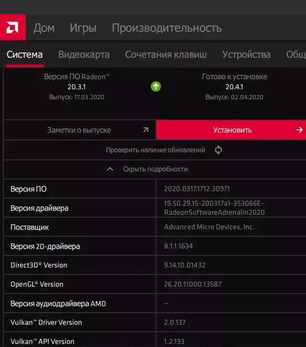
Task: Open Заметки о выпуске release notes
Action: coord(79,130)
